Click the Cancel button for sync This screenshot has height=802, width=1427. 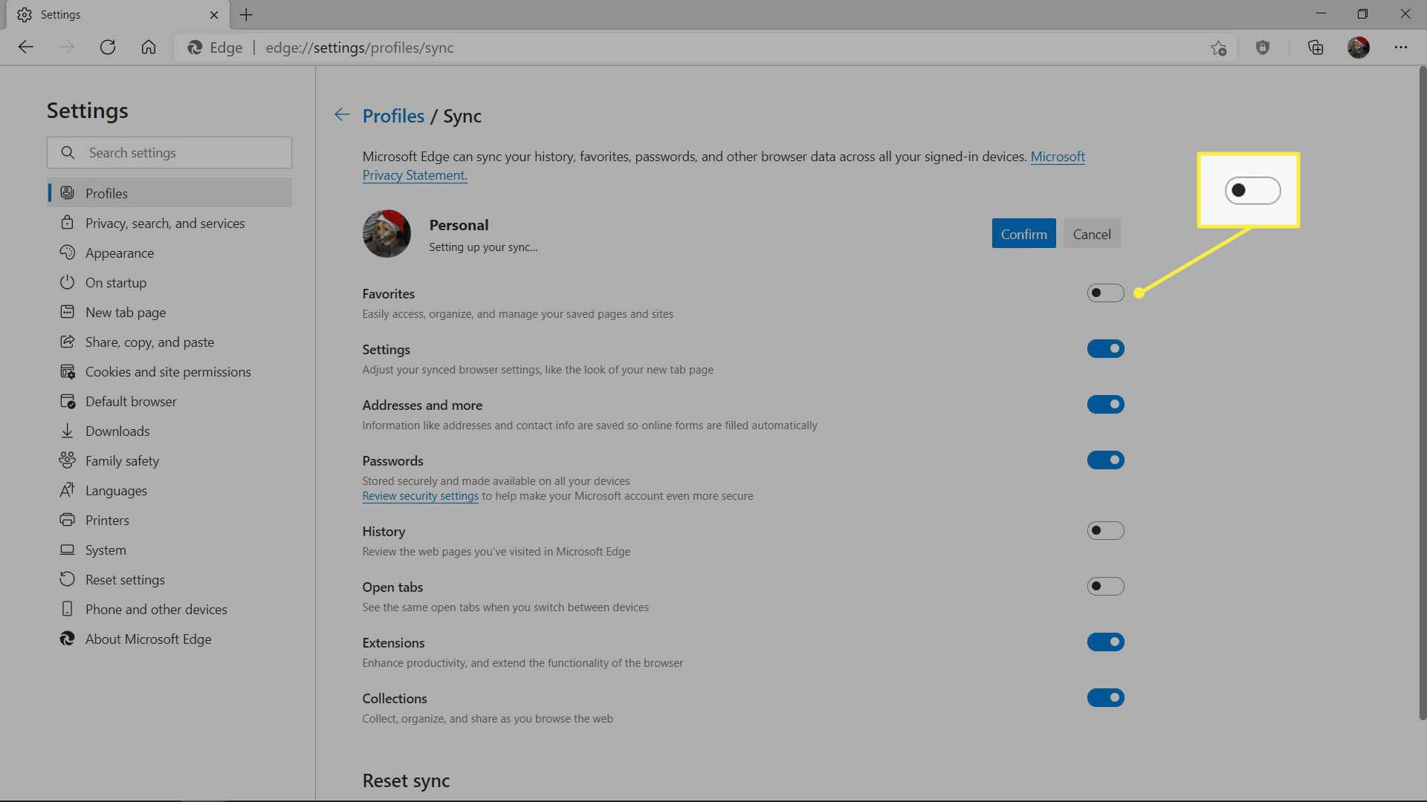click(x=1092, y=233)
